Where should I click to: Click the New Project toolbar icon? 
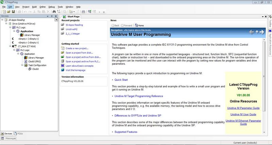click(4, 12)
